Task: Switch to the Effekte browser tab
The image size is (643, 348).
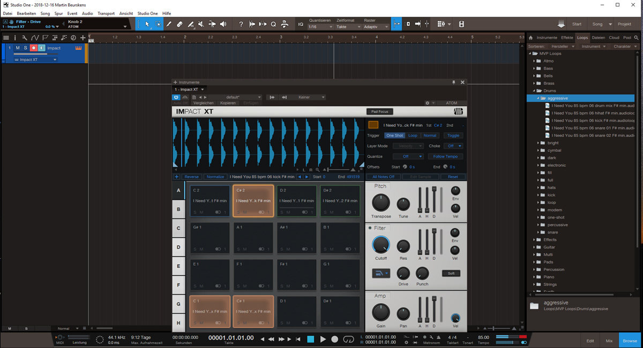Action: [x=567, y=38]
